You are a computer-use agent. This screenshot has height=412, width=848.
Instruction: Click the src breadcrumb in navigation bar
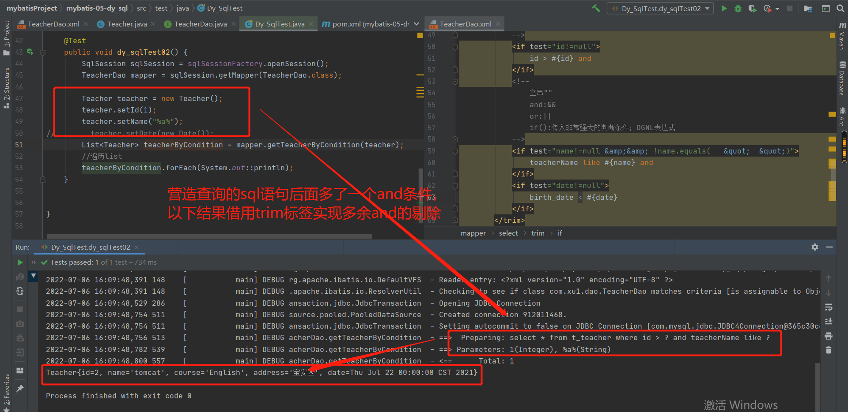click(141, 8)
